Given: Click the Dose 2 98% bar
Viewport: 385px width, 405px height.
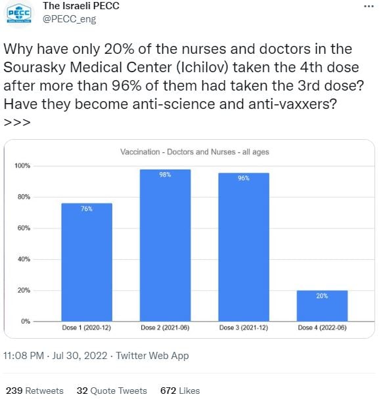Looking at the screenshot, I should (165, 245).
